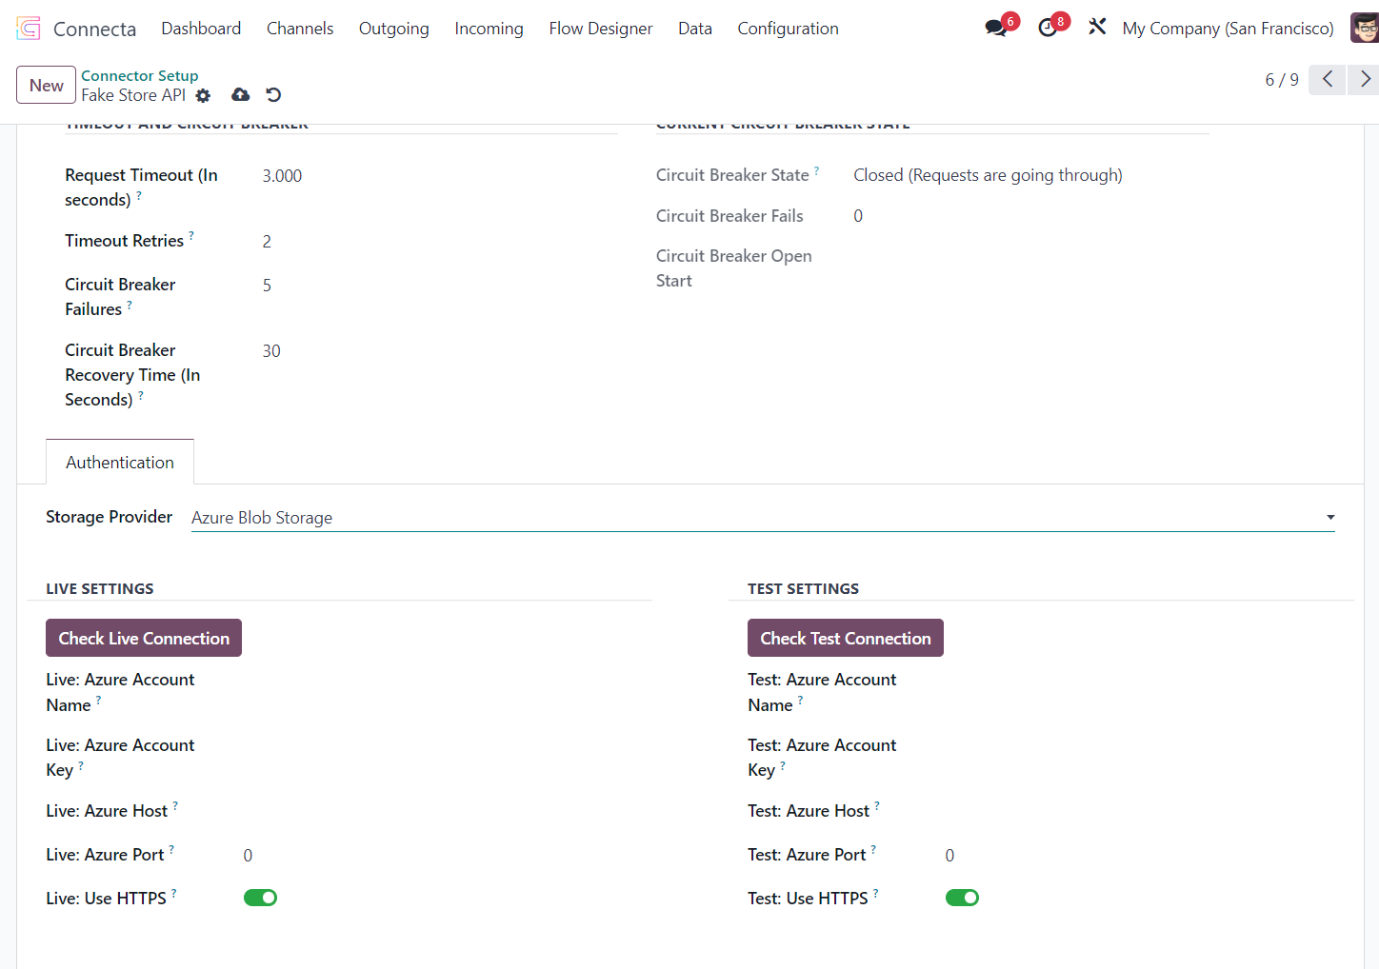Screen dimensions: 1379x969
Task: Go to the next record arrow
Action: tap(1365, 80)
